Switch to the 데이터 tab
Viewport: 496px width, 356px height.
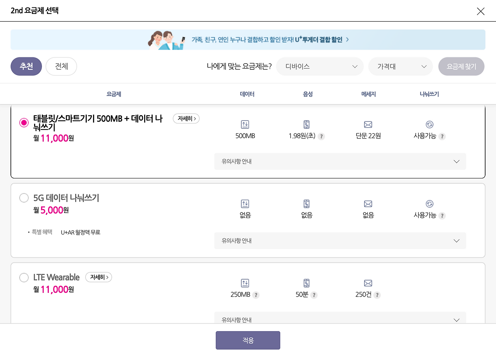click(x=247, y=94)
